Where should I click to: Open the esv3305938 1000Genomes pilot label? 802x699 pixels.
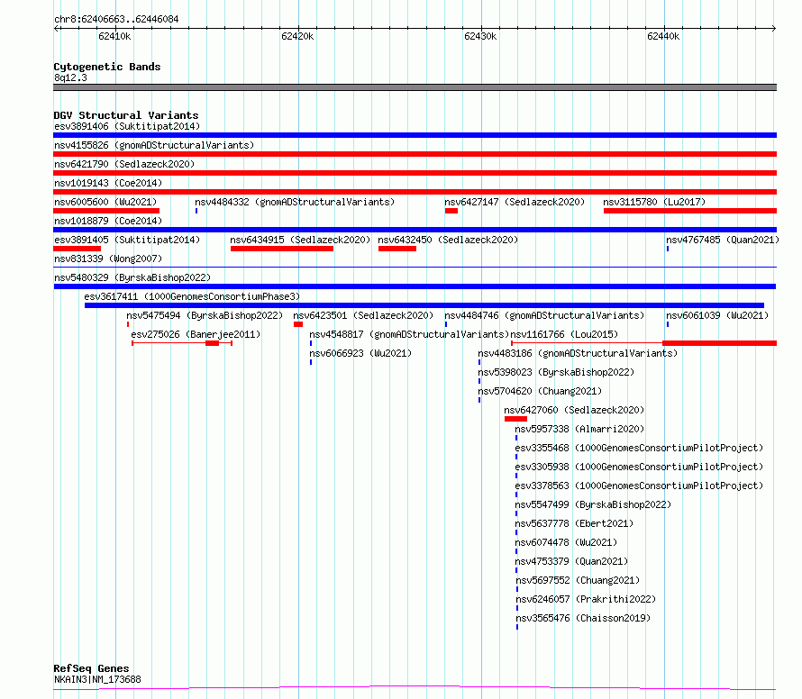(x=639, y=467)
